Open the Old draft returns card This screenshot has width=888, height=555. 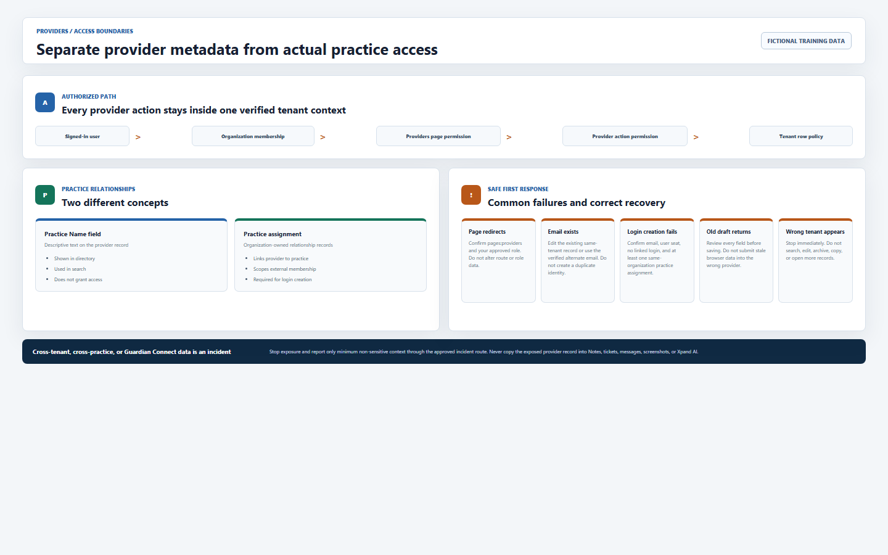pyautogui.click(x=736, y=260)
